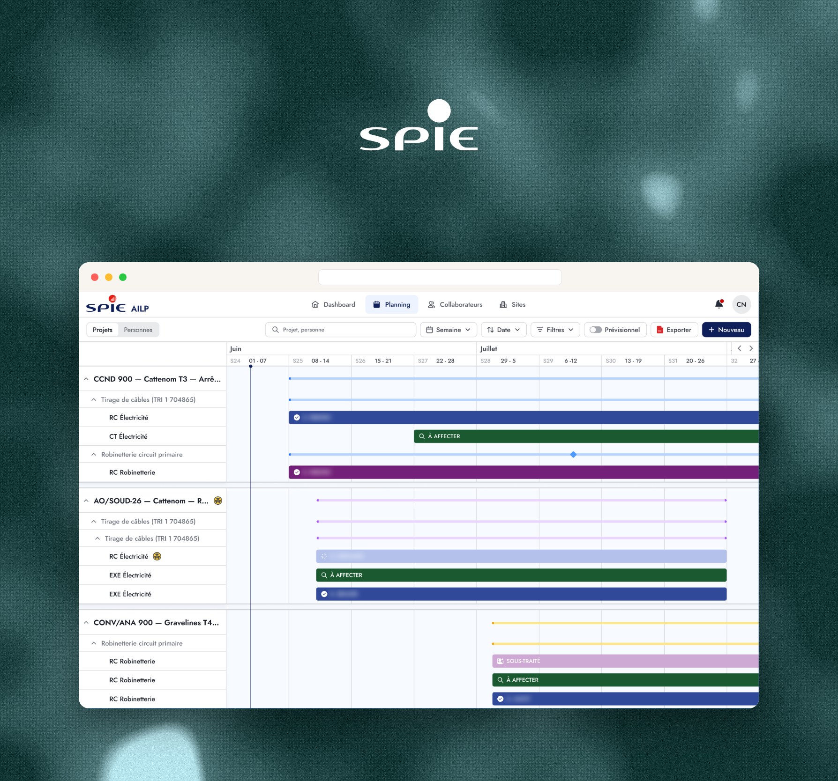838x781 pixels.
Task: Click À AFFECTER bar for EXE Électricité
Action: click(521, 575)
